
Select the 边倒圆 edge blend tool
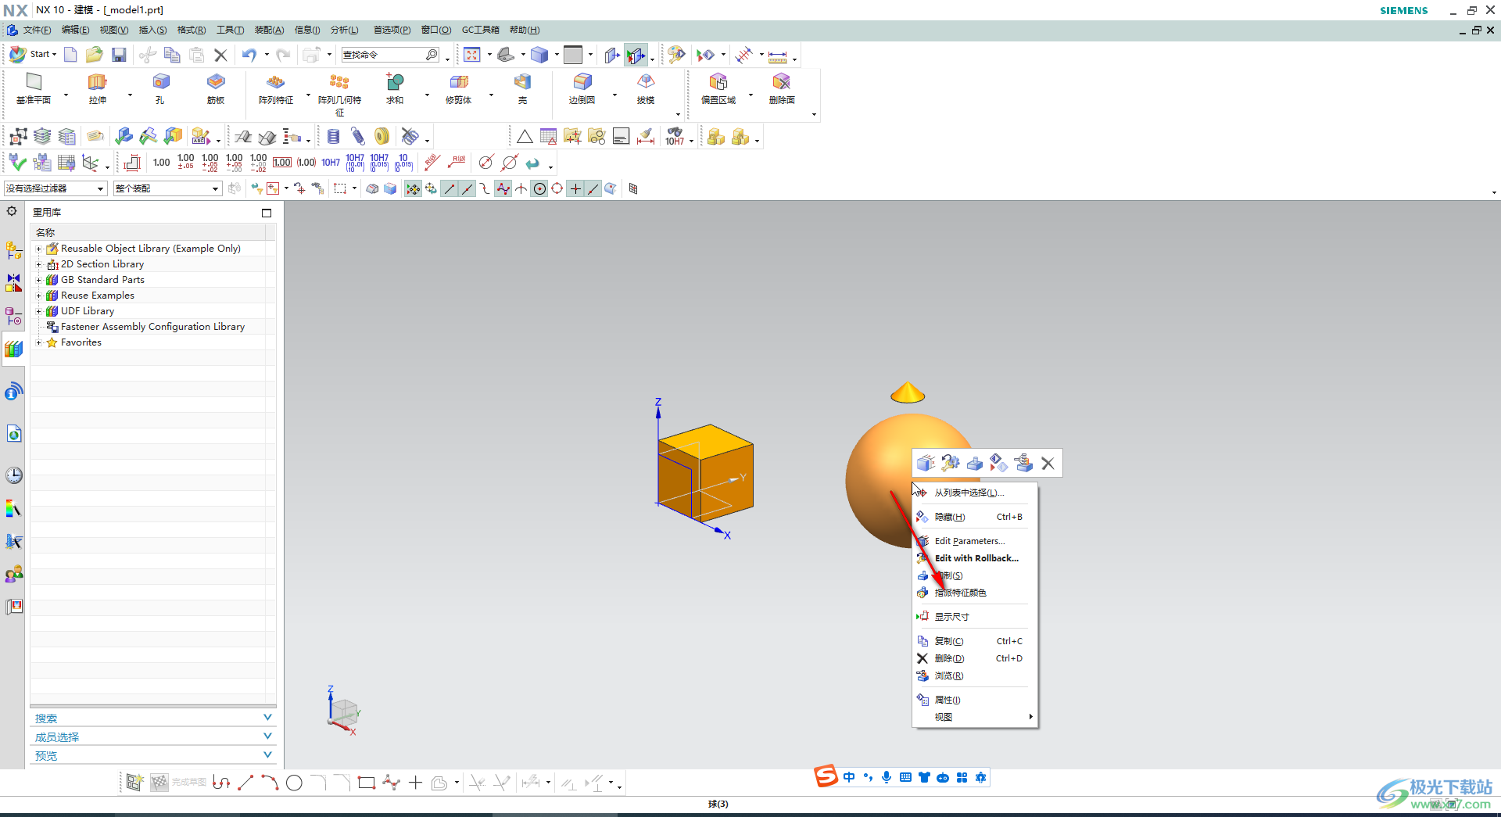[x=582, y=88]
